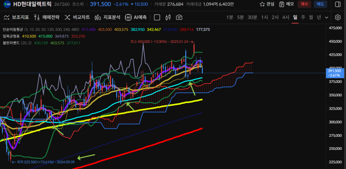Toggle the square fullscreen chart icon
The width and height of the screenshot is (346, 169).
157,17
